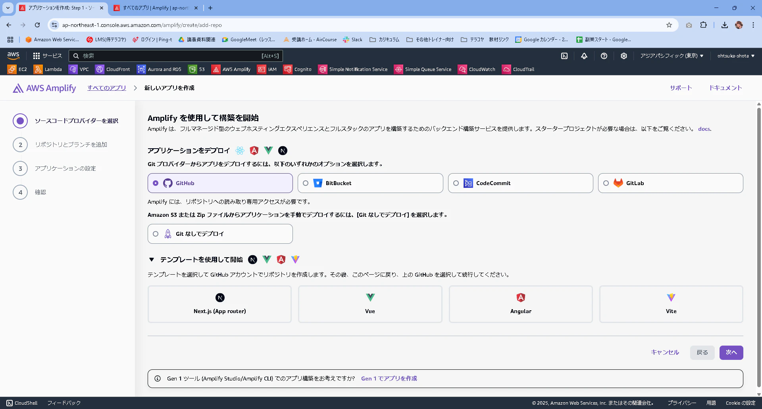The height and width of the screenshot is (409, 762).
Task: Open the help question-mark icon
Action: (604, 56)
